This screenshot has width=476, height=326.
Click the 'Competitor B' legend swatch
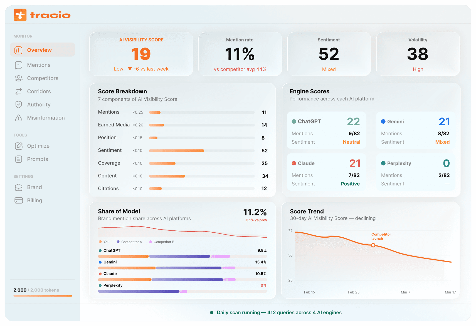click(x=151, y=242)
